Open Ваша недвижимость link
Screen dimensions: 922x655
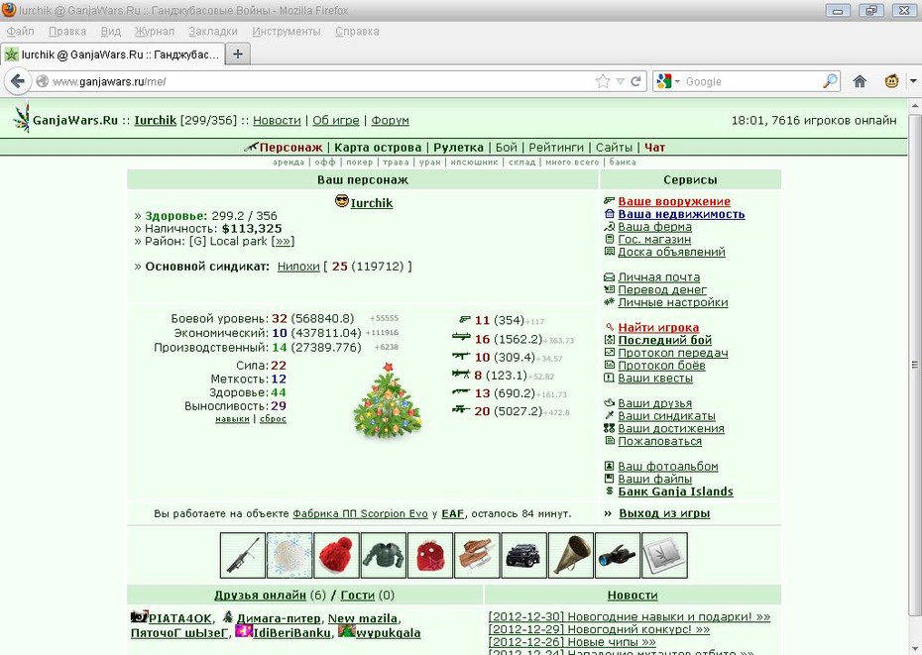pos(681,214)
